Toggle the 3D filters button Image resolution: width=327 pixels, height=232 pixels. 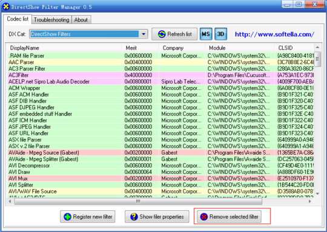coord(220,34)
